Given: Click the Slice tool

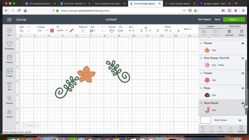Looking at the screenshot, I should tap(203, 128).
